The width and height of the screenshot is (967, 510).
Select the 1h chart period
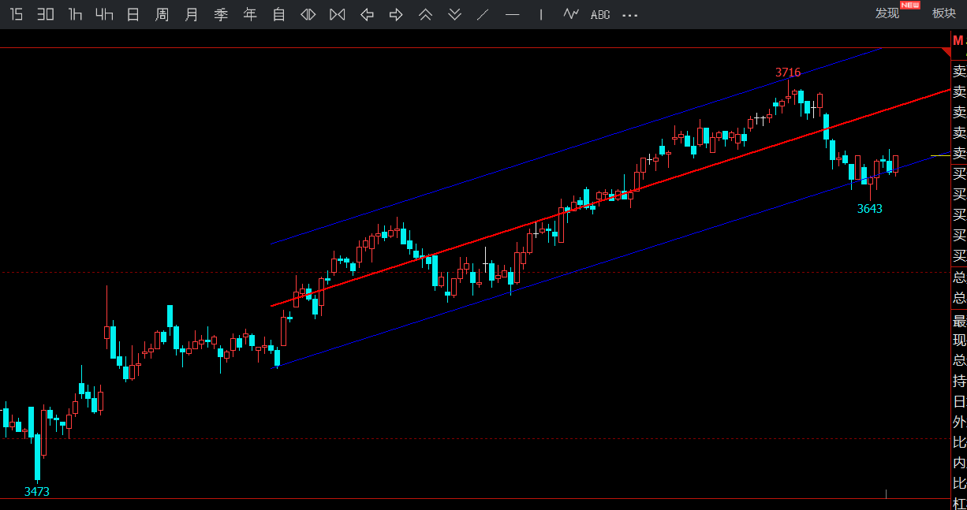pyautogui.click(x=75, y=14)
